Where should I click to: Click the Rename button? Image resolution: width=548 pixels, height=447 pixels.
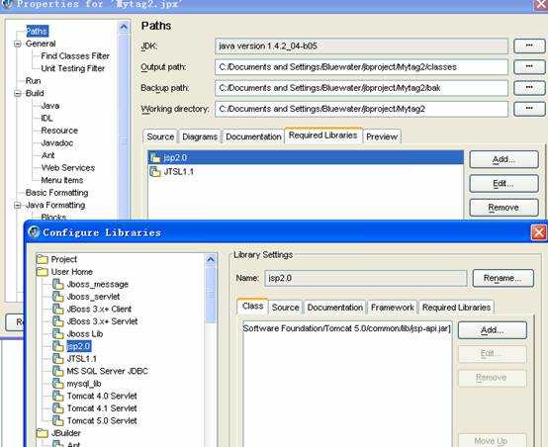tap(502, 278)
